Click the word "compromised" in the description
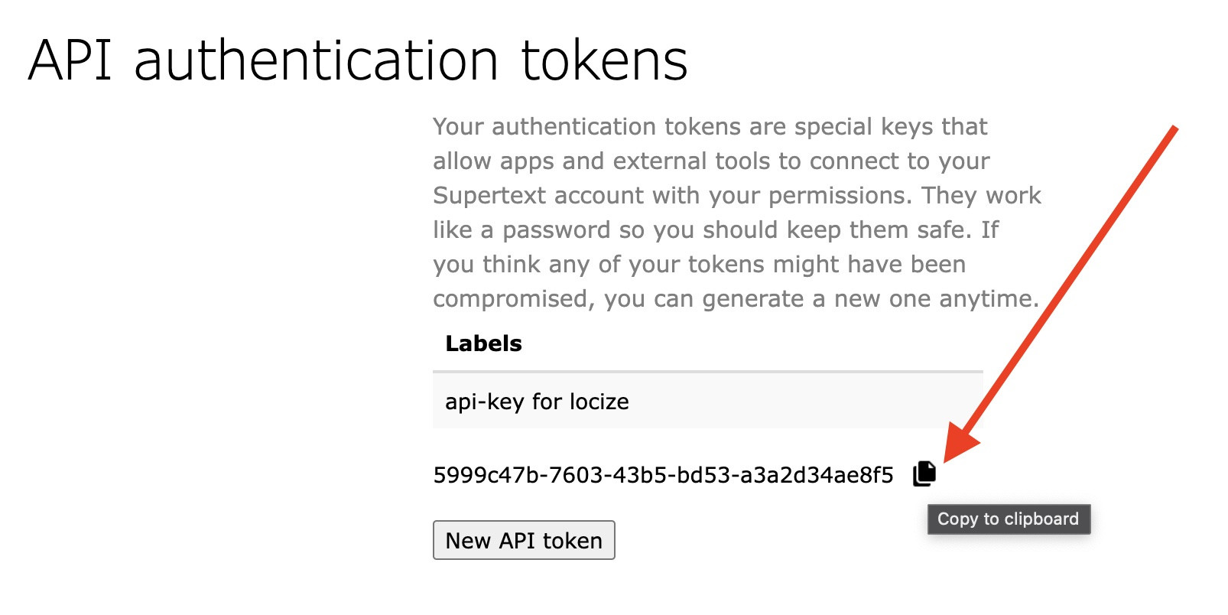 click(x=513, y=299)
